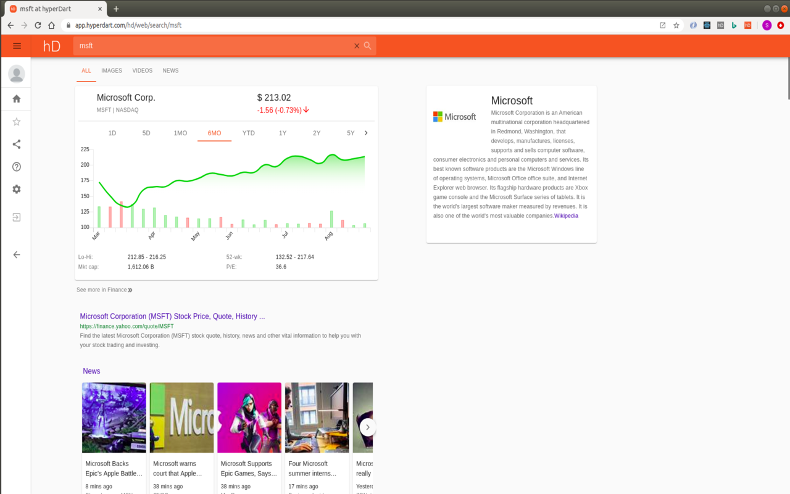Click the hD logo in the header
The width and height of the screenshot is (790, 494).
52,46
